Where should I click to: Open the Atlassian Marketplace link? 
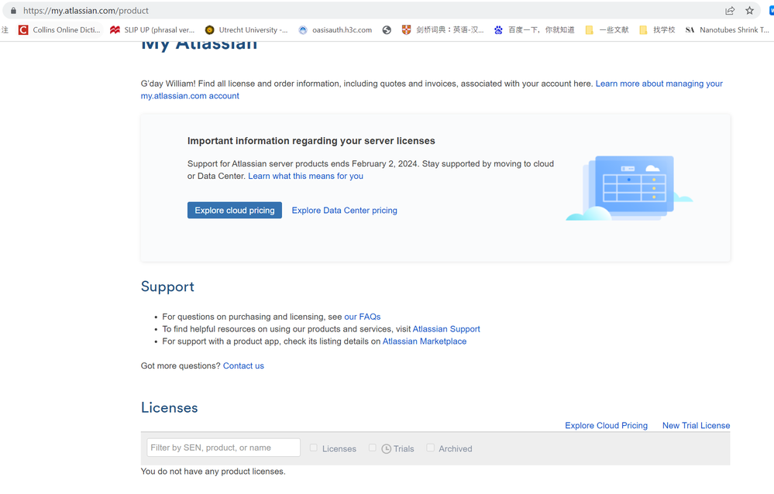(x=425, y=341)
